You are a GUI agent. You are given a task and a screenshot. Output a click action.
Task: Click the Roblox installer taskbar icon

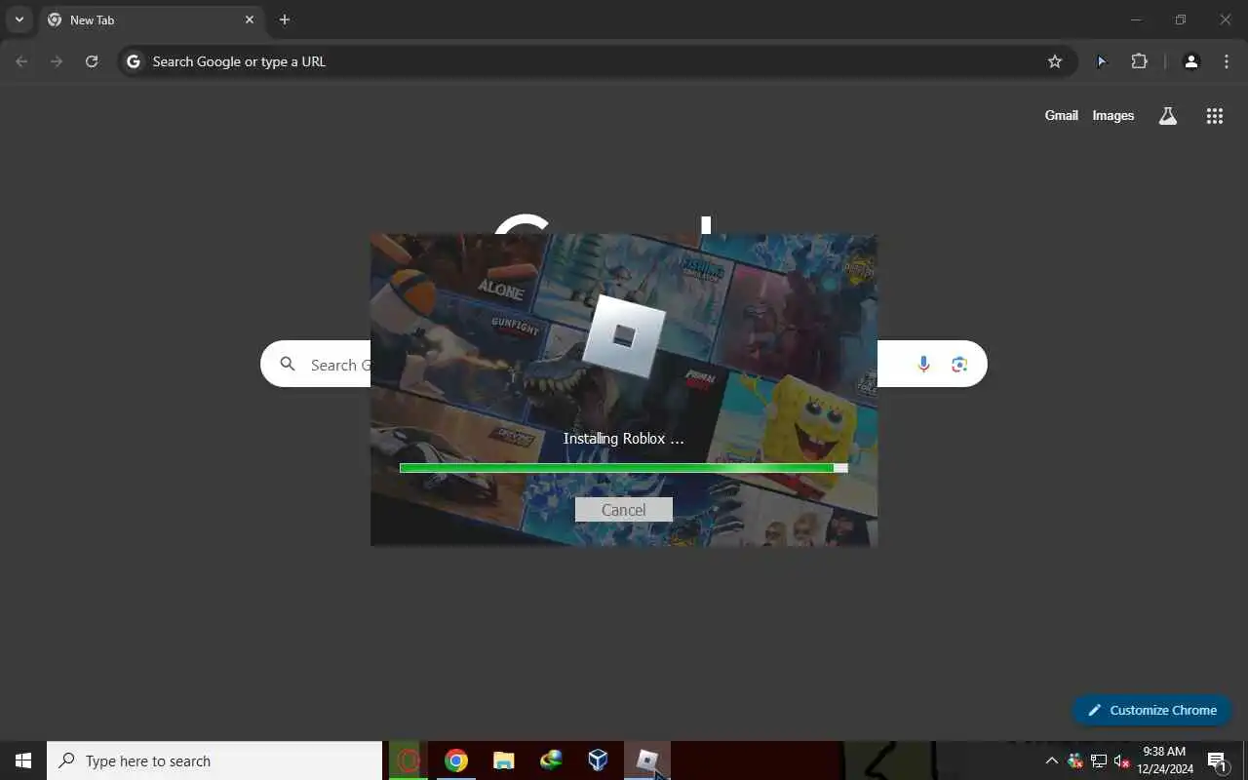(647, 760)
